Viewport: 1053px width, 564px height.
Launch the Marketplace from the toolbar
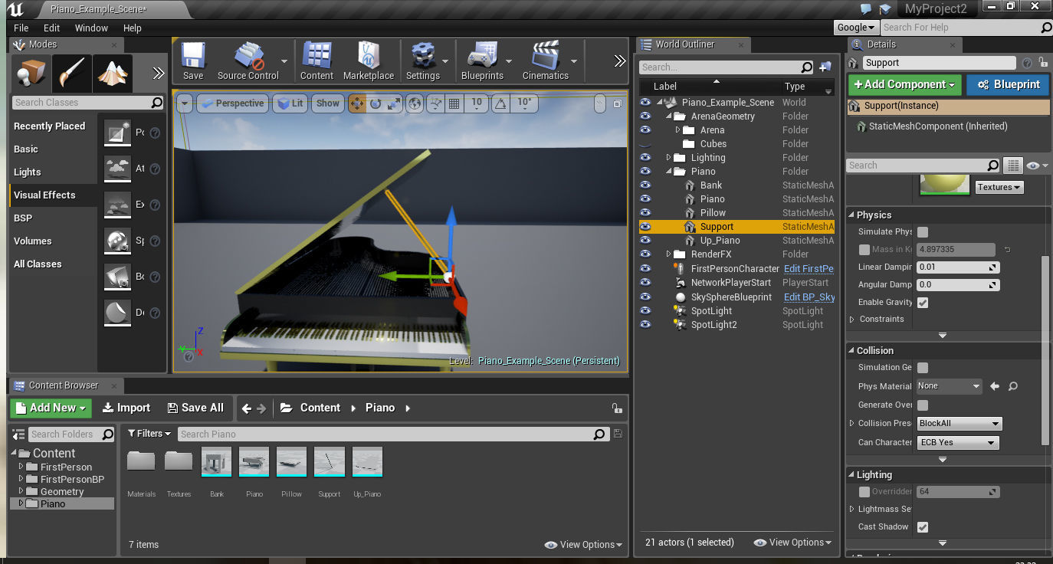[x=369, y=61]
